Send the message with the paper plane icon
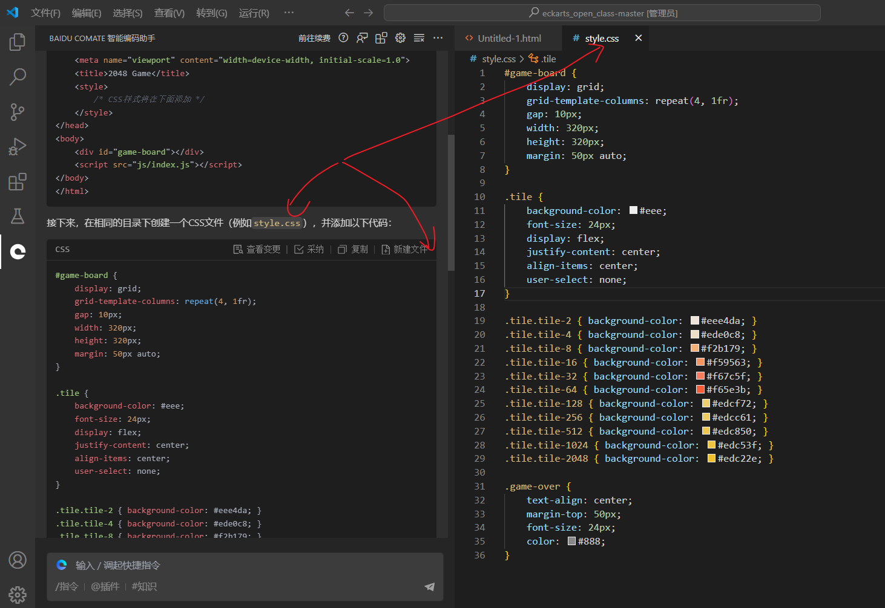Image resolution: width=885 pixels, height=608 pixels. click(430, 586)
